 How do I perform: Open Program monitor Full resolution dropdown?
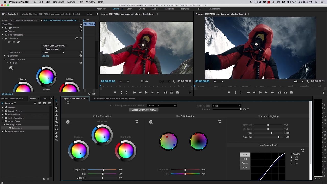point(299,81)
